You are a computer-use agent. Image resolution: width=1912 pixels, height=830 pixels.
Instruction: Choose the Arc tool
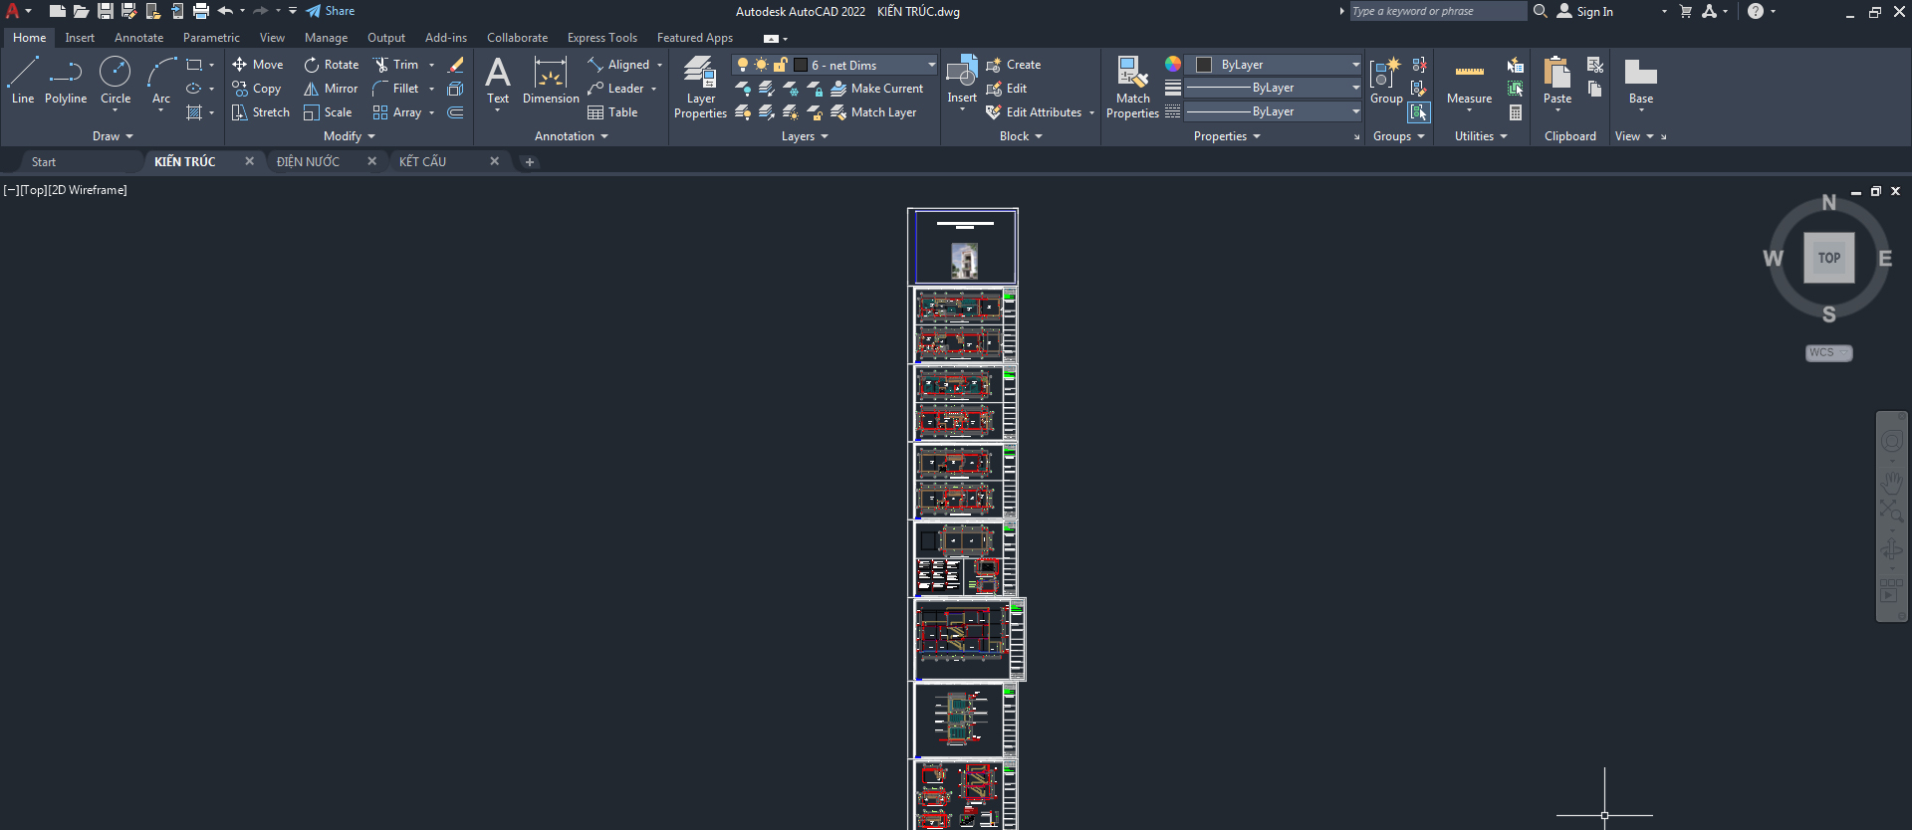[161, 80]
